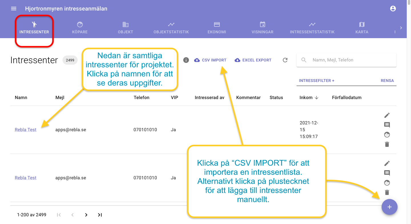Viewport: 411px width, 224px height.
Task: Open the hamburger navigation menu
Action: pos(14,9)
